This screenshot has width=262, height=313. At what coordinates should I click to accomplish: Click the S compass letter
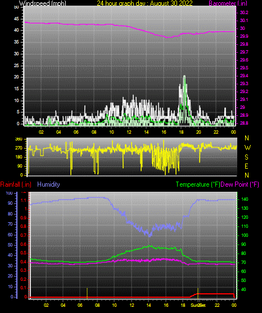coord(246,157)
